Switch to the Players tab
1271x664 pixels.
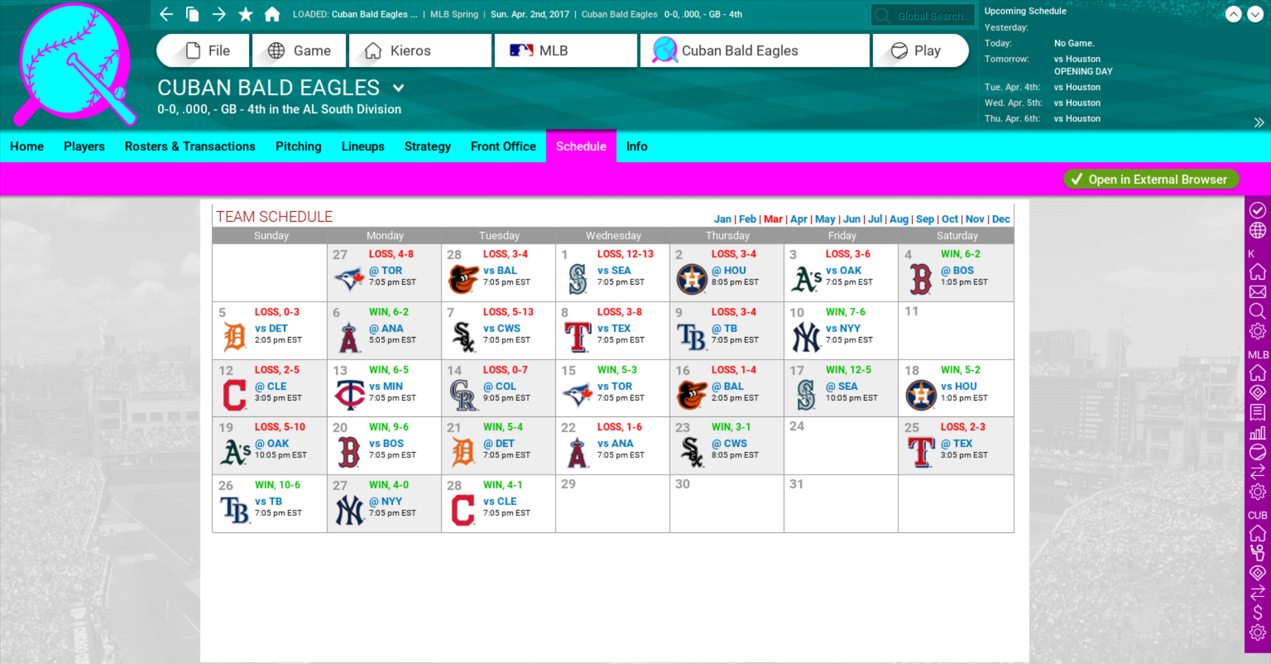[84, 146]
